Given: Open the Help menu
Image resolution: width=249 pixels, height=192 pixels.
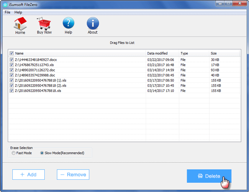Looking at the screenshot, I should pos(18,12).
